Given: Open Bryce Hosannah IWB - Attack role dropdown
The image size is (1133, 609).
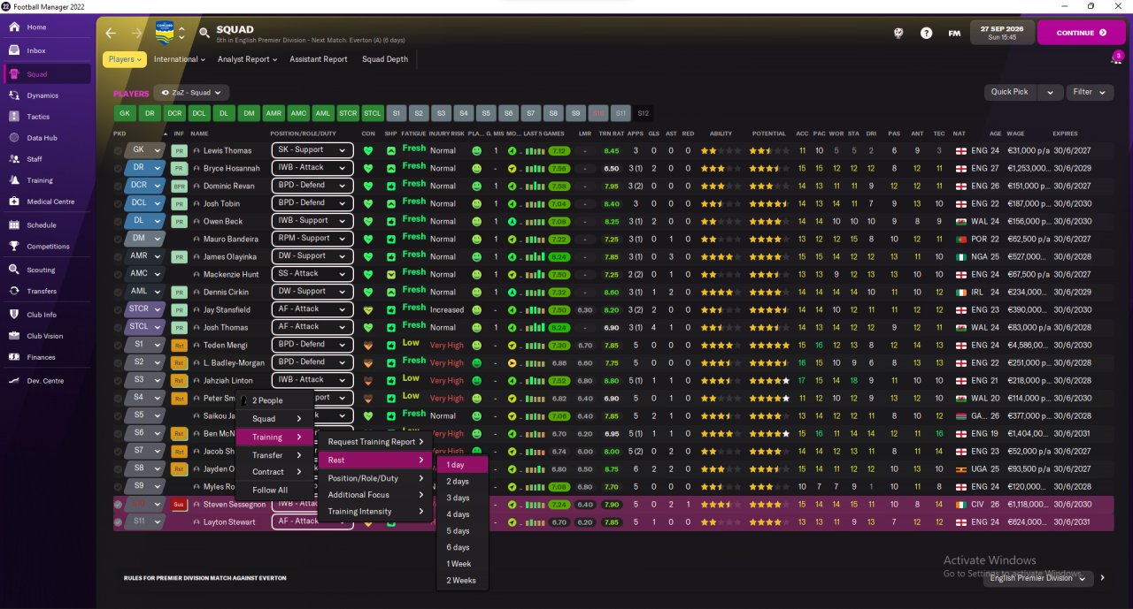Looking at the screenshot, I should pos(312,168).
